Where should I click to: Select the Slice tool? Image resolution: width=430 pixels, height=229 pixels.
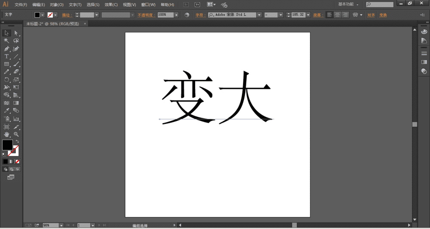[16, 127]
